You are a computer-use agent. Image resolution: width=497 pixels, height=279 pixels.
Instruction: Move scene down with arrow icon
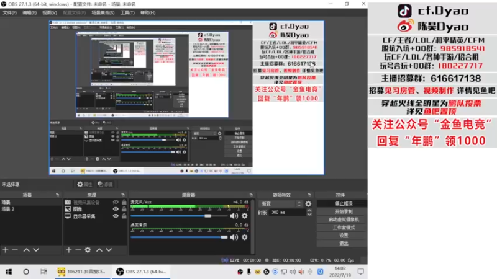point(36,250)
